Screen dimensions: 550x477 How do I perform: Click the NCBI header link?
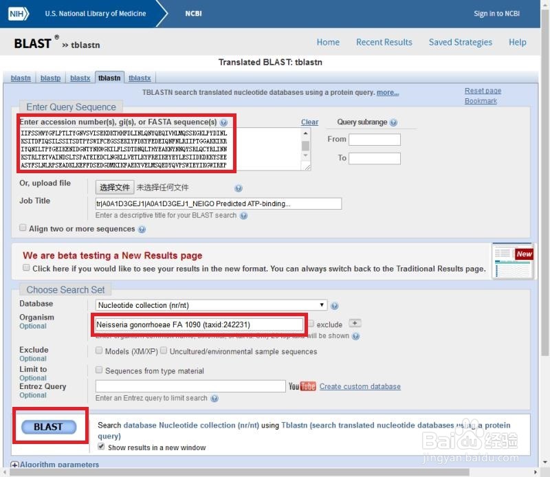pos(193,14)
